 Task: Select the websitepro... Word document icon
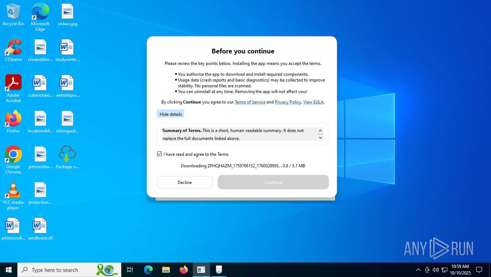(x=67, y=87)
